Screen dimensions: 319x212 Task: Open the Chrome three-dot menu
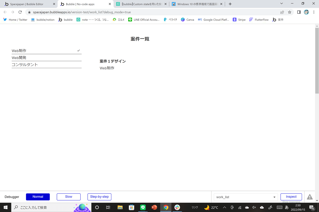click(x=313, y=12)
